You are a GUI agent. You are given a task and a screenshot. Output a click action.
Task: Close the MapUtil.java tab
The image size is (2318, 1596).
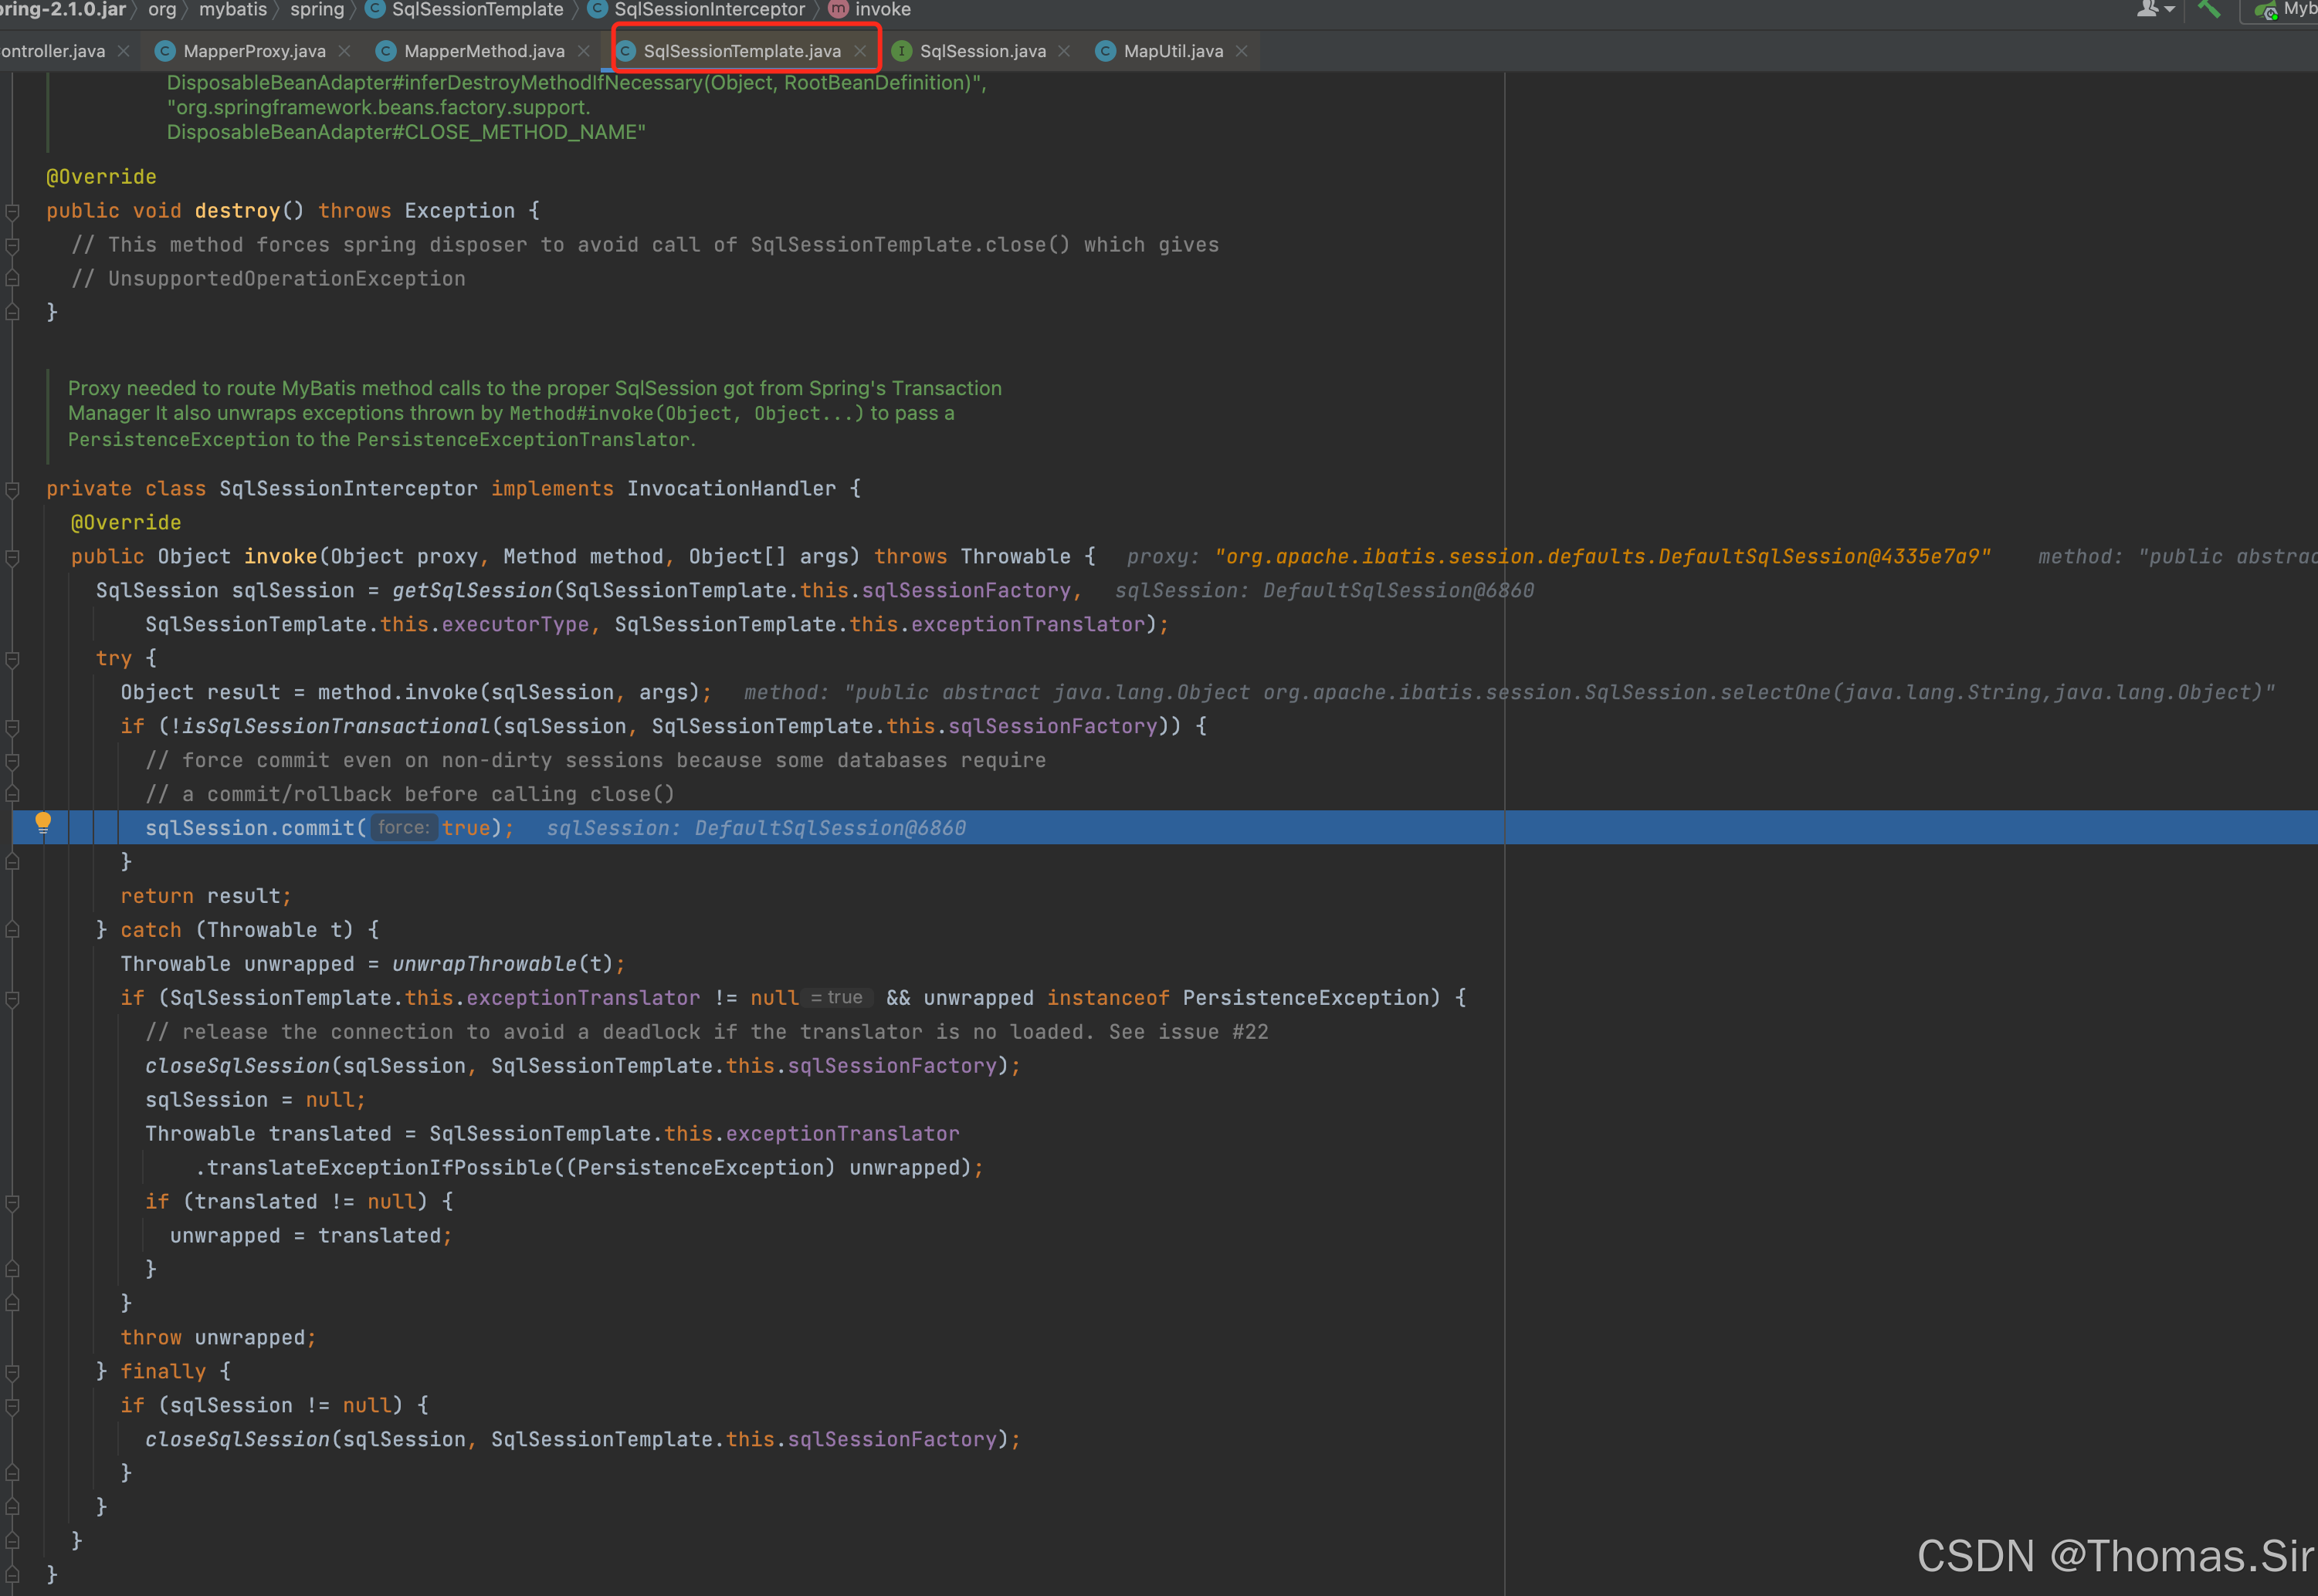tap(1242, 51)
